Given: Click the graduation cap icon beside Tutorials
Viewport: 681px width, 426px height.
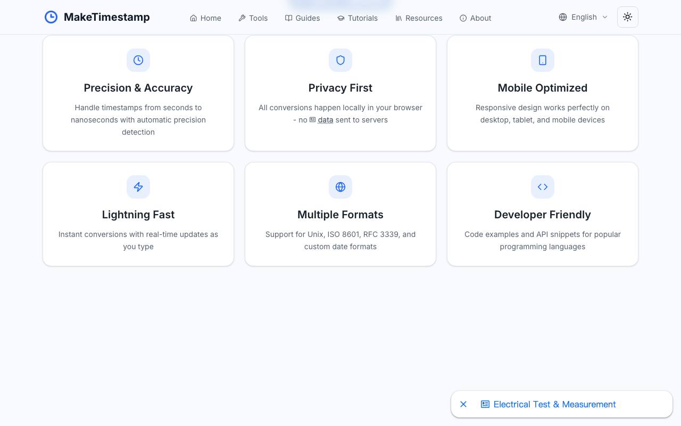Looking at the screenshot, I should click(x=341, y=18).
